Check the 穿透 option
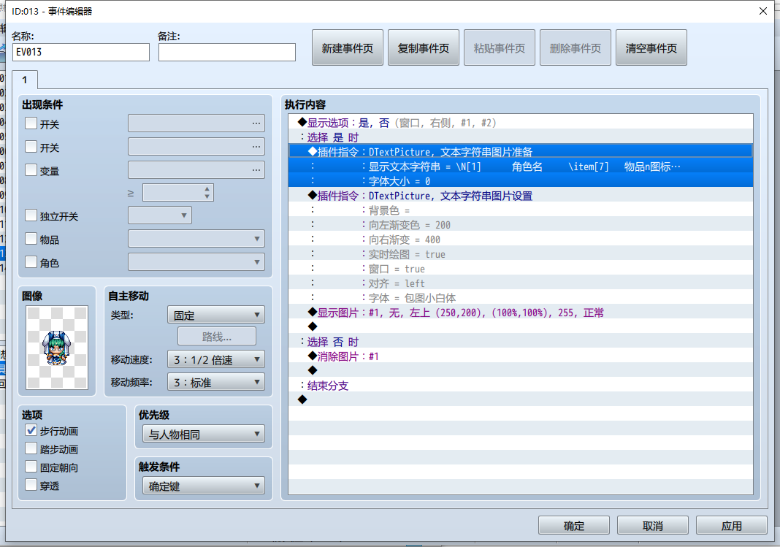This screenshot has width=780, height=547. tap(31, 485)
